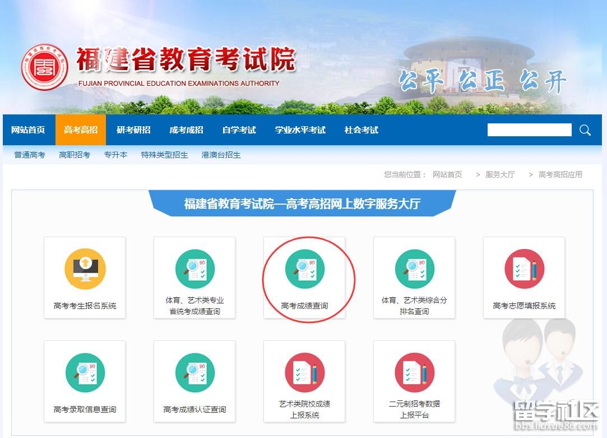Focus the site search input field
This screenshot has width=607, height=438.
[529, 130]
